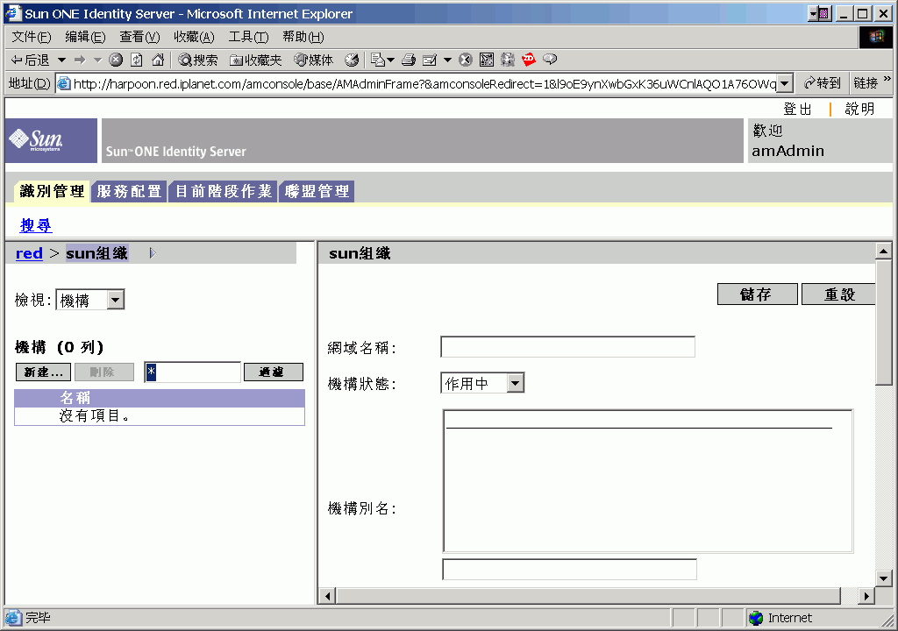Click the speech bubble messenger icon
The image size is (898, 631).
(x=550, y=59)
